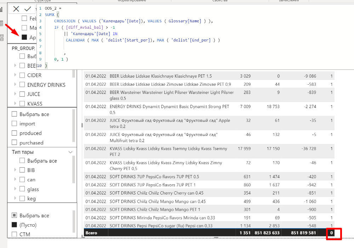Viewport: 354px width, 248px height.
Task: Select KVASS Lidsky Kvass Zimny Cherry row
Action: point(209,165)
